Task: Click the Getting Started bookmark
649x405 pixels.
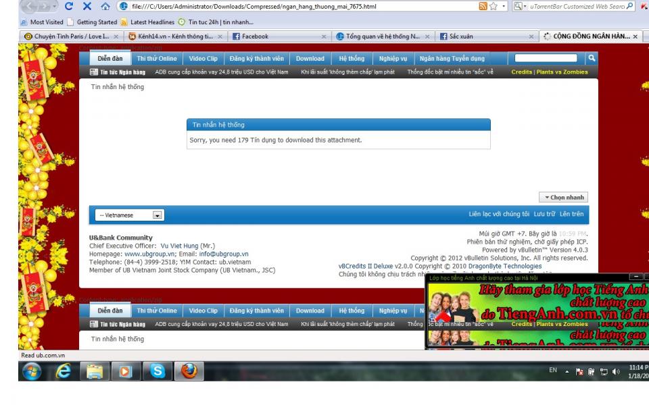Action: click(93, 22)
